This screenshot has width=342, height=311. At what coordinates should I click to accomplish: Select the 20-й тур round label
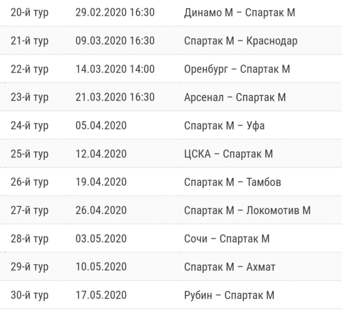(x=30, y=13)
